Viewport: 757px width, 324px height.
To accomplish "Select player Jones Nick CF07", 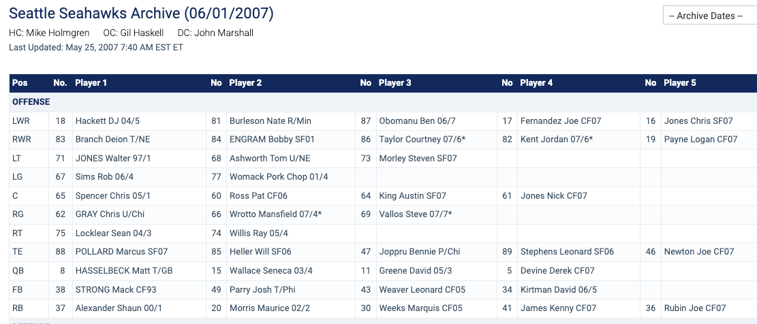I will [x=554, y=196].
